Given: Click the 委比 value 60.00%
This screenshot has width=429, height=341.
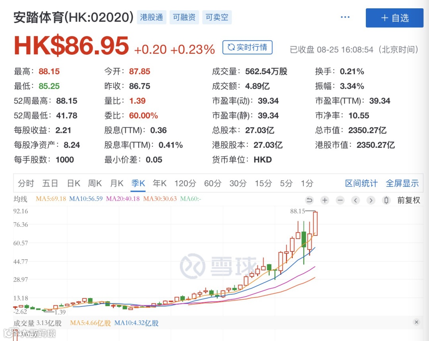Looking at the screenshot, I should tap(143, 116).
